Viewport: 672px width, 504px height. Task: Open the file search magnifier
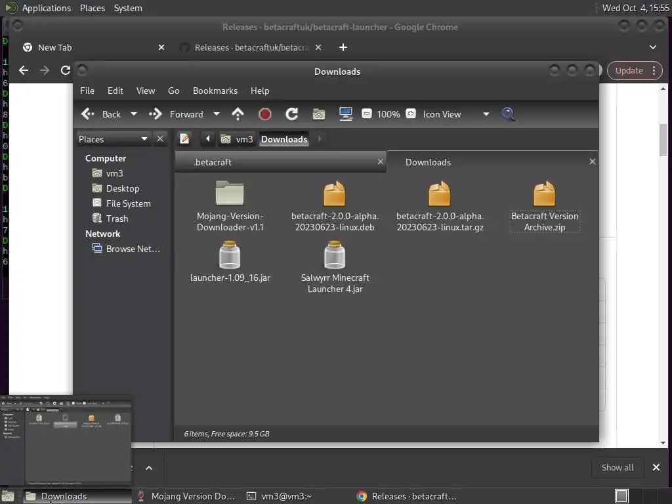[x=508, y=114]
